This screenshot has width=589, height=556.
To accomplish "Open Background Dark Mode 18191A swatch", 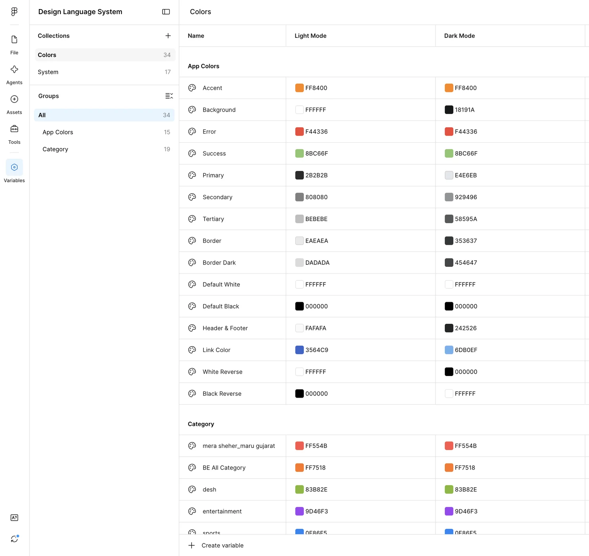I will point(449,110).
